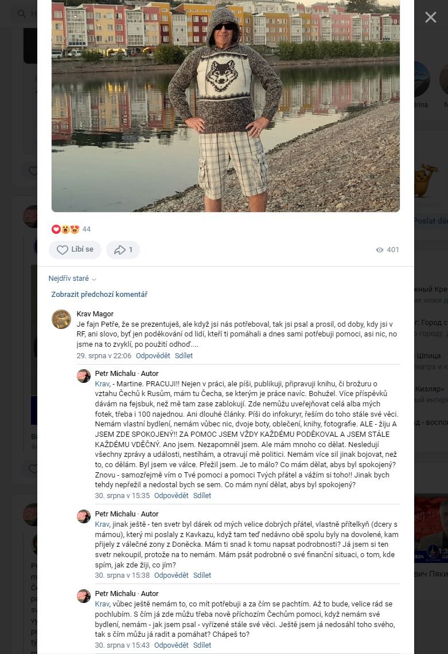Click Odpovědět under the 15:35 reply

(x=171, y=495)
